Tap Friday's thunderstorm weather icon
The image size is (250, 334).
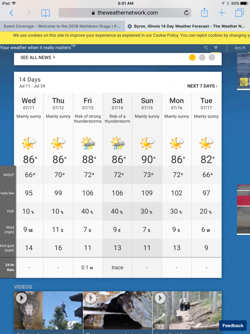[x=88, y=143]
